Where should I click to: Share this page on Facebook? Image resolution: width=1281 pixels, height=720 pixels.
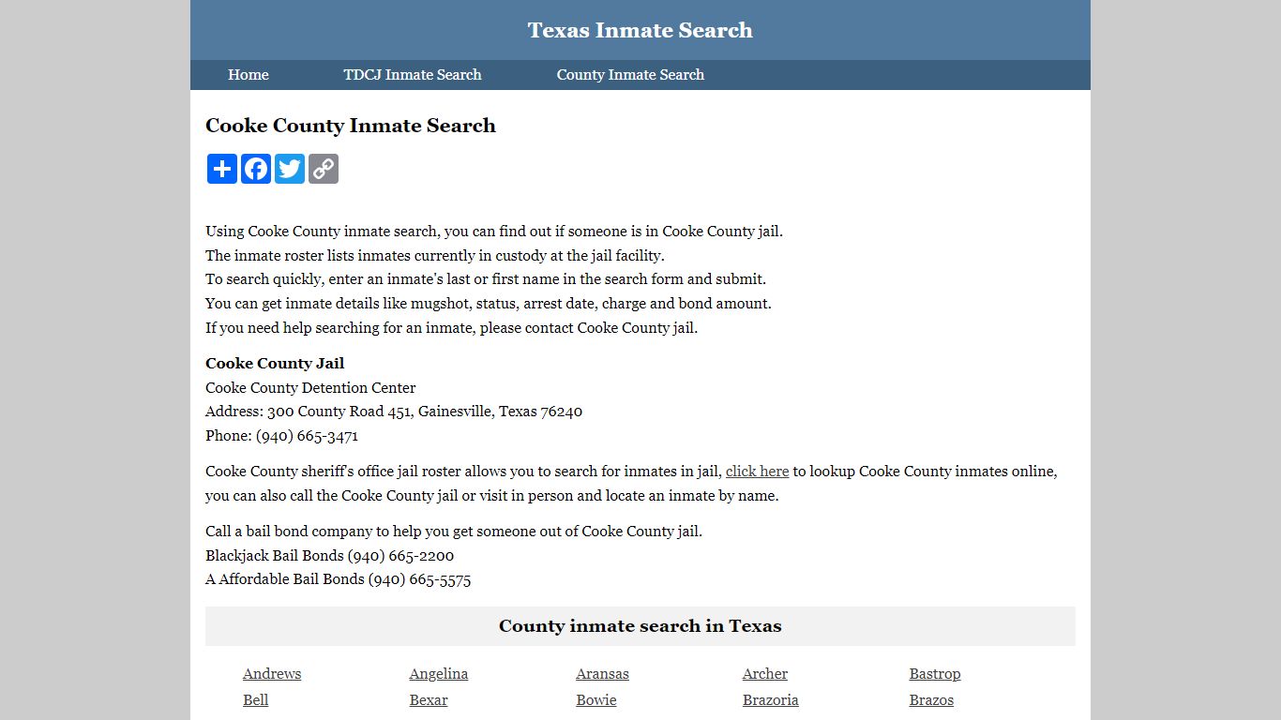pos(256,169)
